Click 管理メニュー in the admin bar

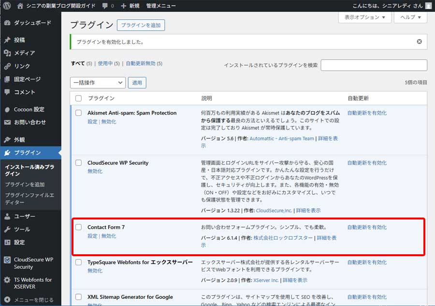pos(161,5)
